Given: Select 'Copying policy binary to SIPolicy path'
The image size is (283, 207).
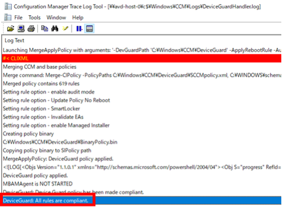Looking at the screenshot, I should (142, 150).
